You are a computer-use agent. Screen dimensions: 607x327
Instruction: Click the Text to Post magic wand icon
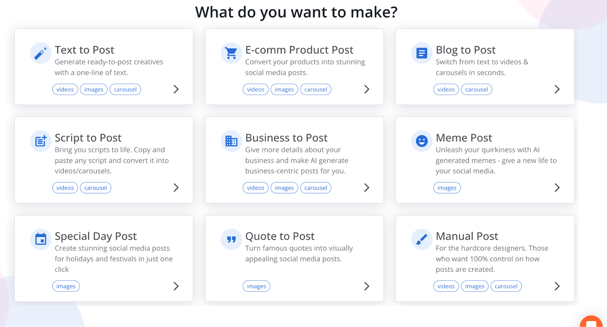click(41, 53)
